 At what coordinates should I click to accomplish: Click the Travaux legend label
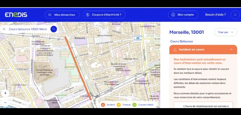point(127,105)
